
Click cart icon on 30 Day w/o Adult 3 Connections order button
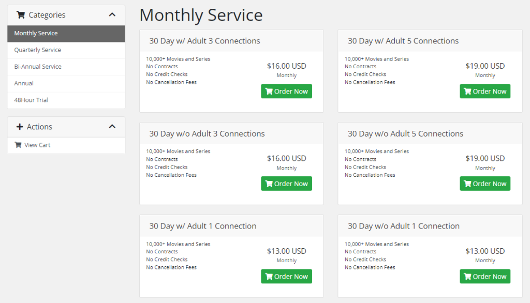(x=269, y=184)
